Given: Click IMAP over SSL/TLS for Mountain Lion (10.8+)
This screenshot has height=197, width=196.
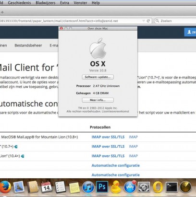Looking at the screenshot, I should 108,137.
